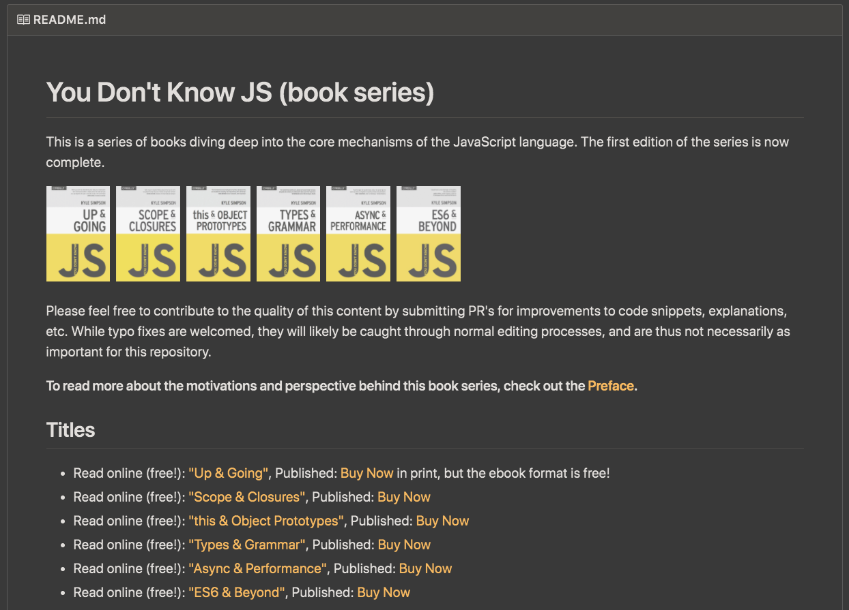The image size is (849, 610).
Task: Open the Async & Performance book cover
Action: click(x=358, y=234)
